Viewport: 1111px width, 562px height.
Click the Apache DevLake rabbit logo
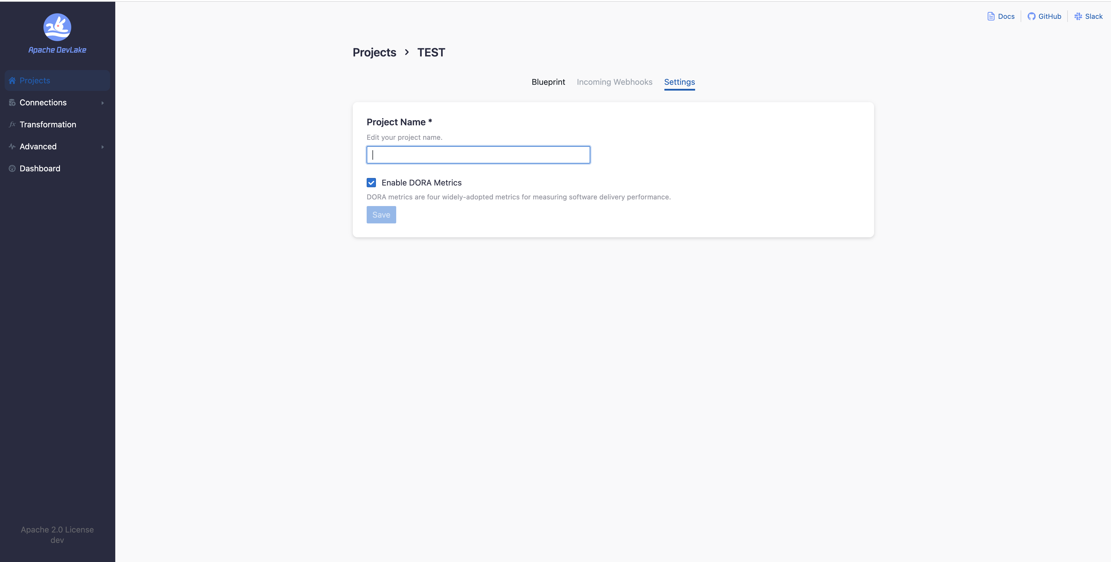57,27
